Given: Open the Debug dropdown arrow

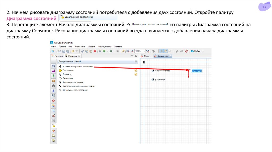Looking at the screenshot, I should (x=114, y=51).
